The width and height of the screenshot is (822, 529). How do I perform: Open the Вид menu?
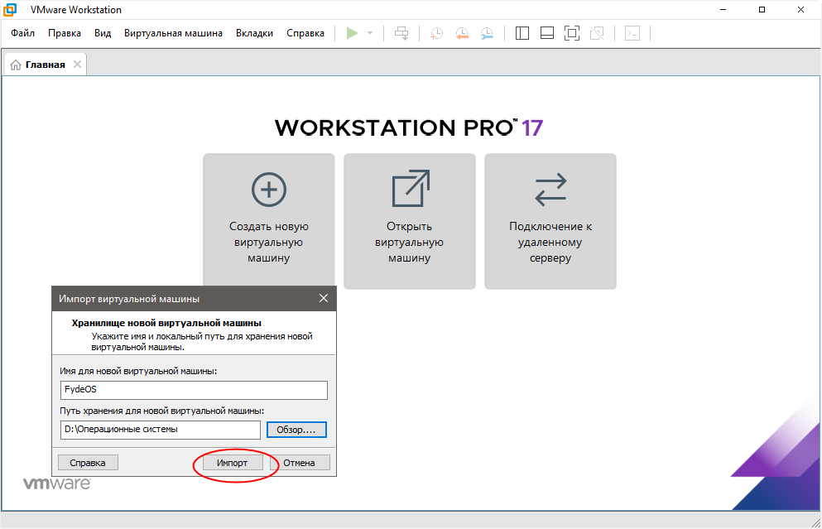103,33
